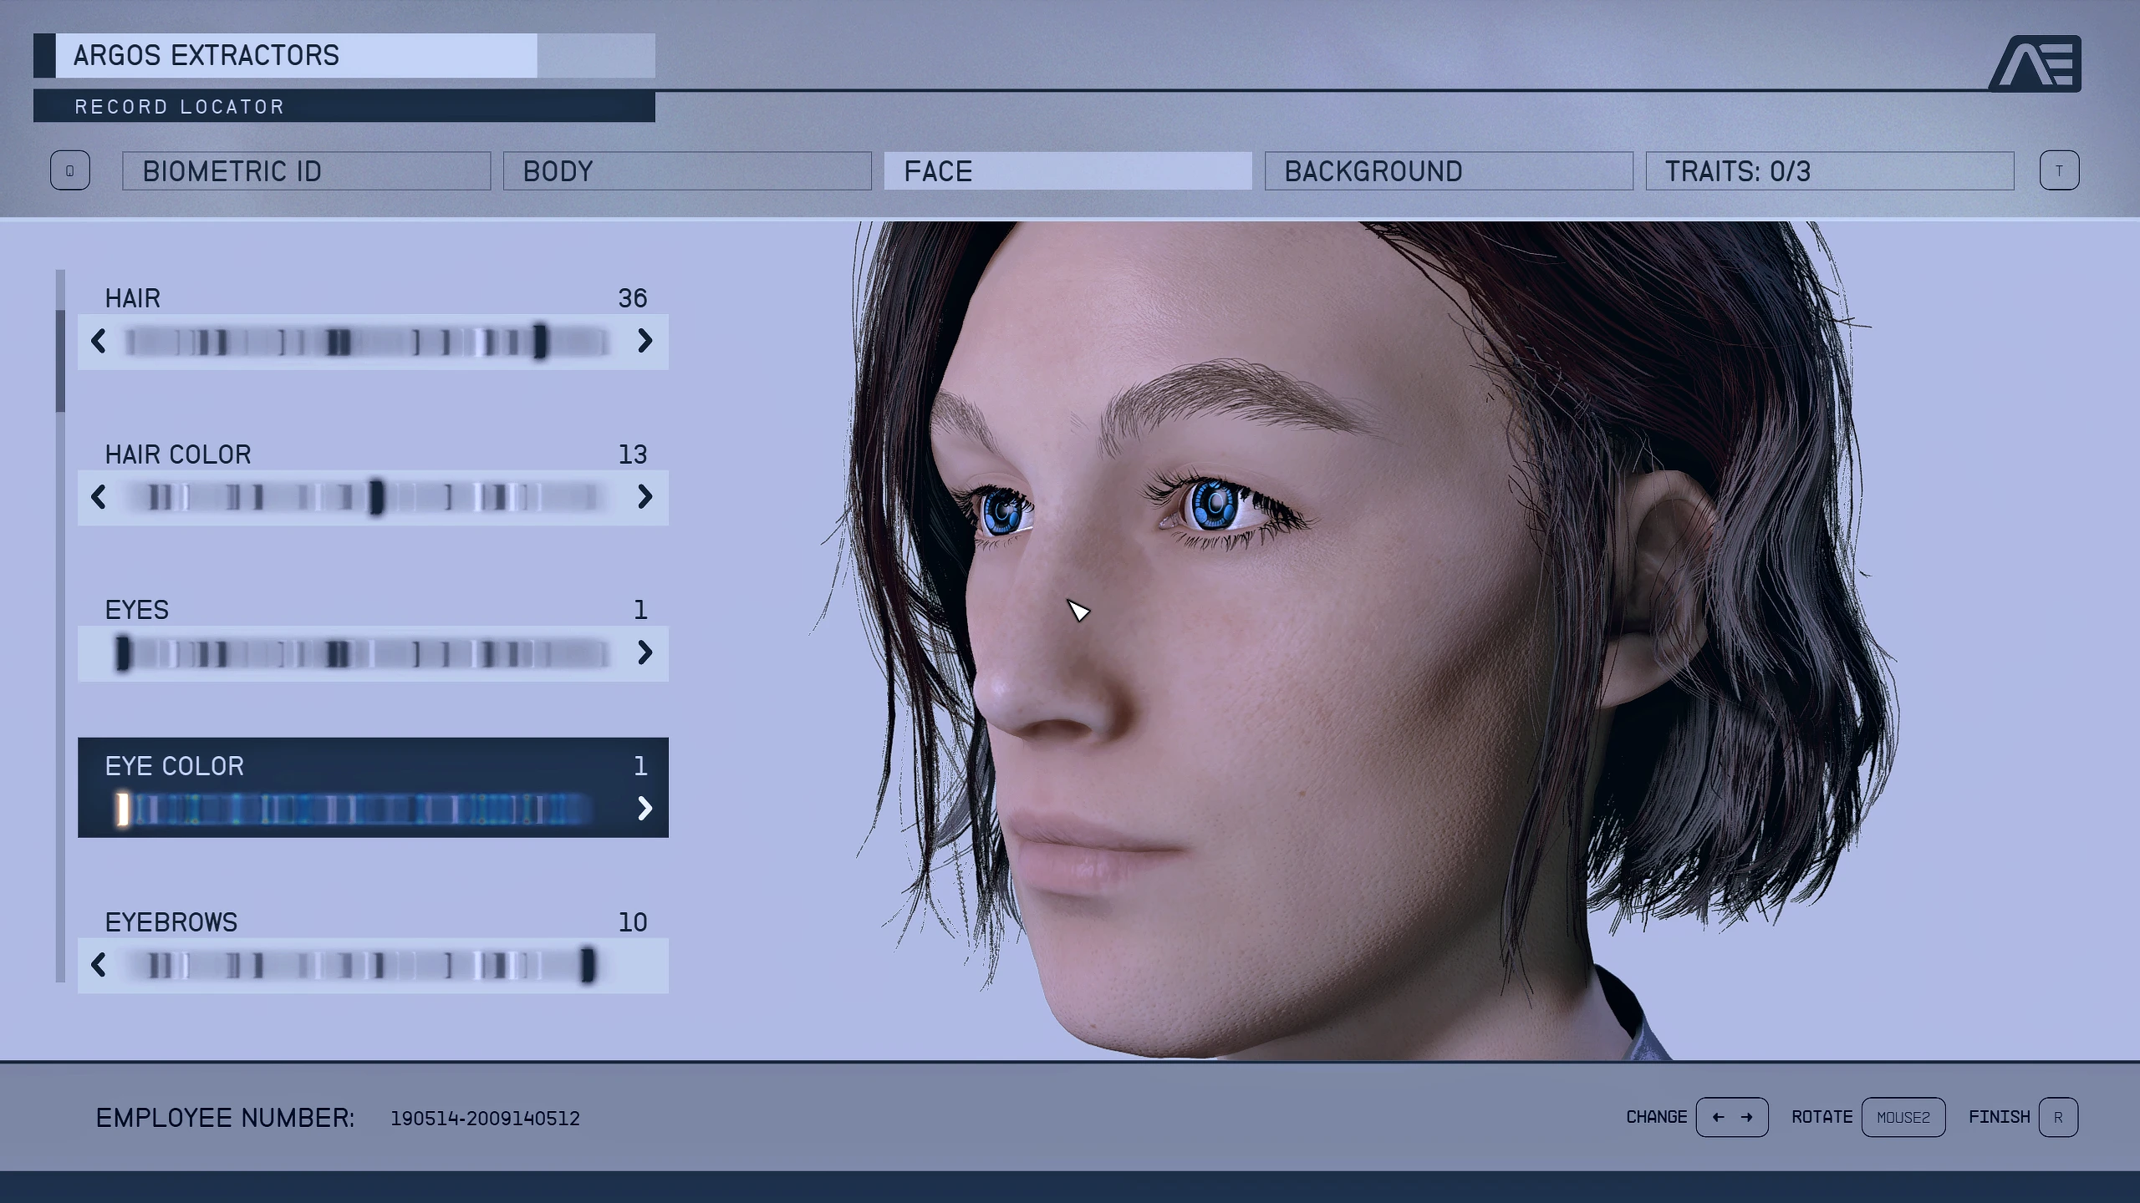Viewport: 2140px width, 1203px height.
Task: Click the Argos Extractors AE logo
Action: pyautogui.click(x=2036, y=63)
